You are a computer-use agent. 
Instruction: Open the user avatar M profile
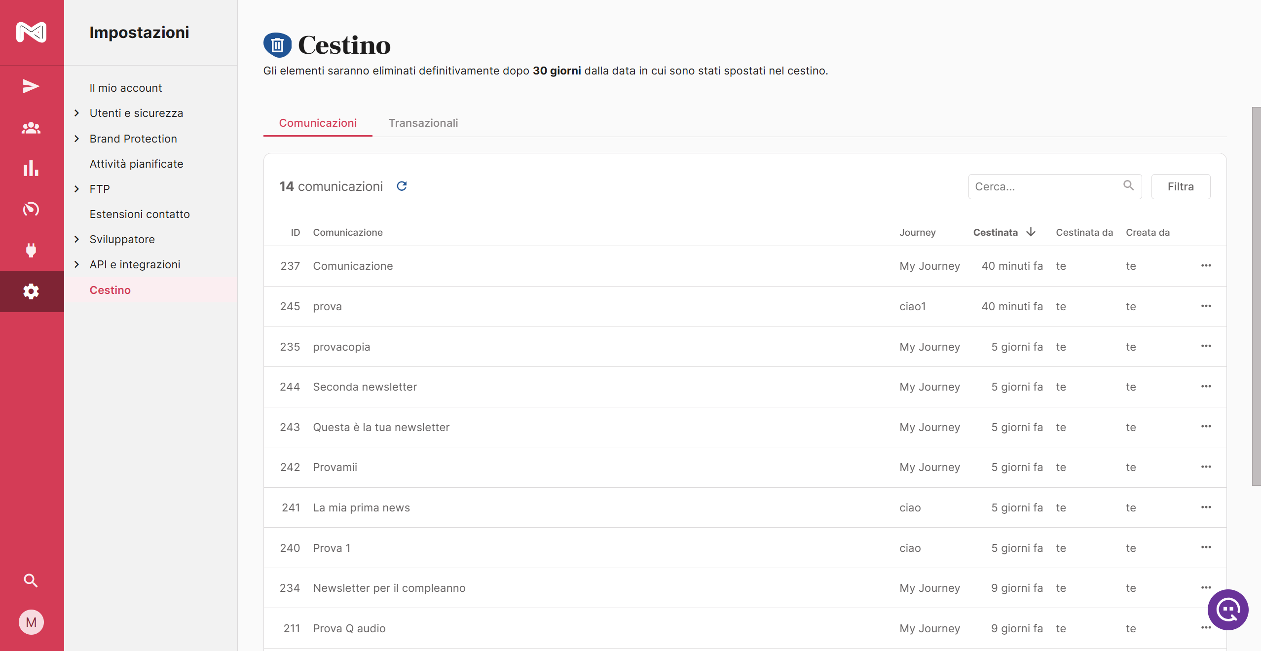[x=31, y=622]
